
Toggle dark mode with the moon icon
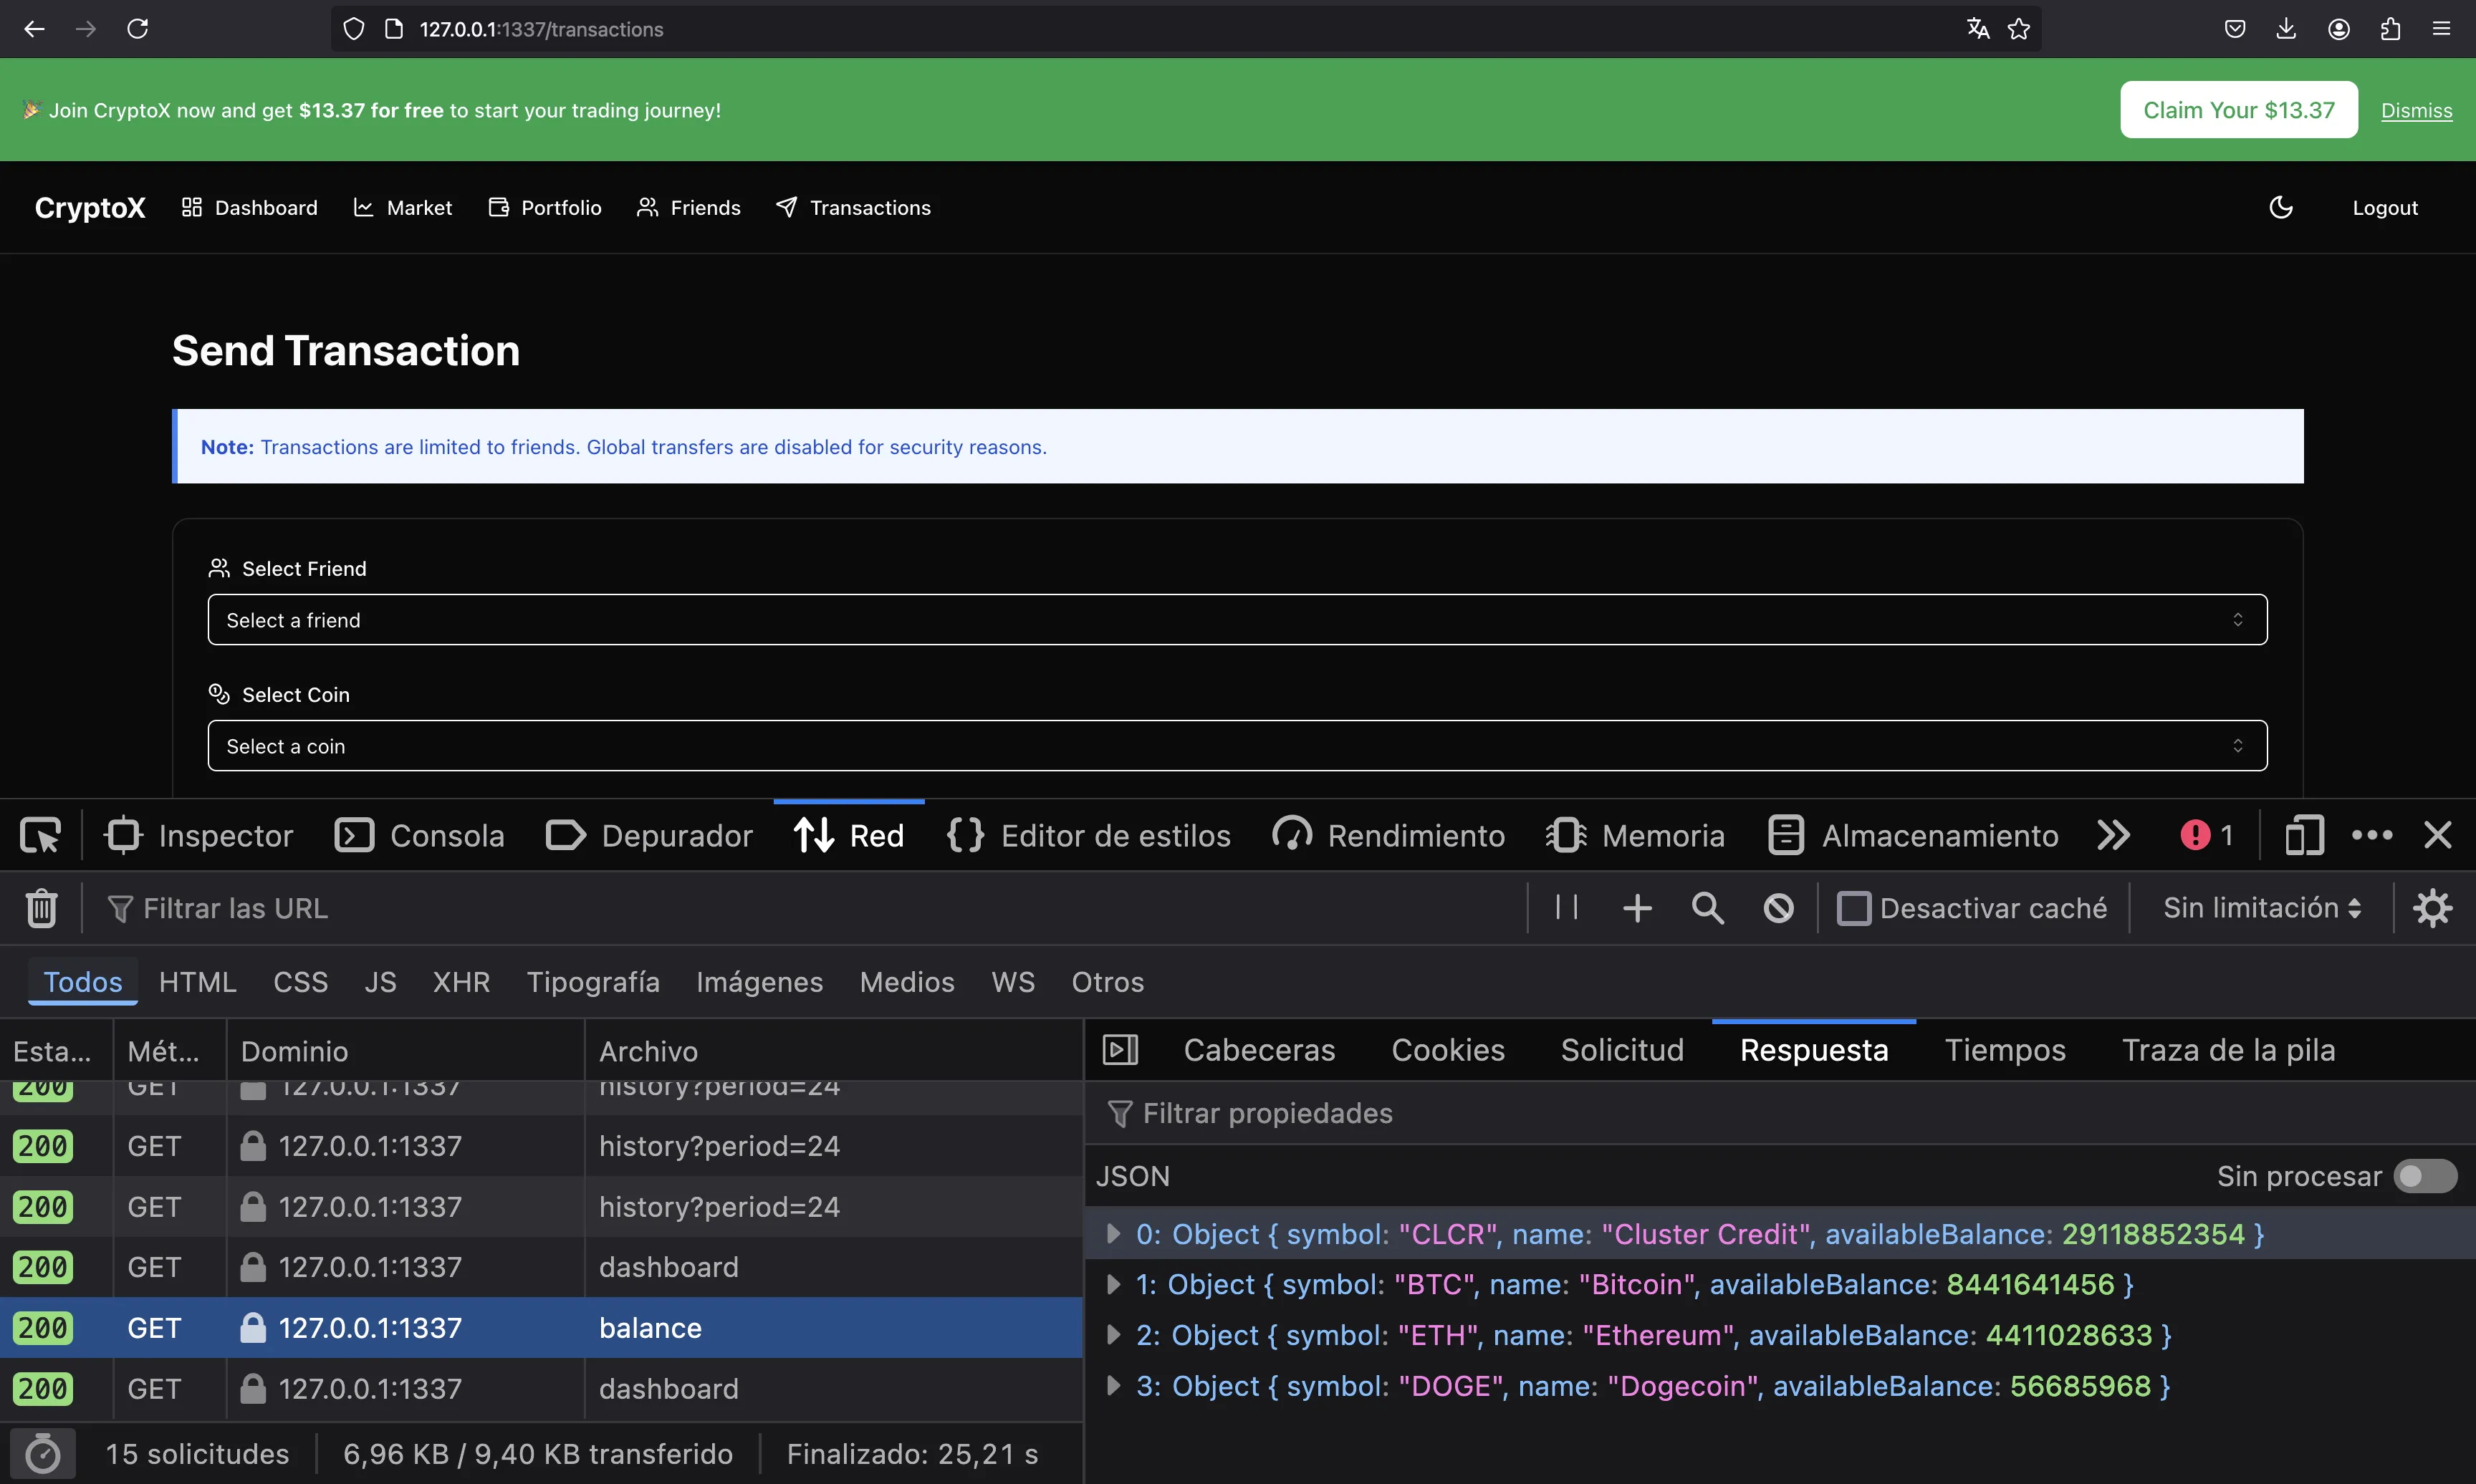2281,208
